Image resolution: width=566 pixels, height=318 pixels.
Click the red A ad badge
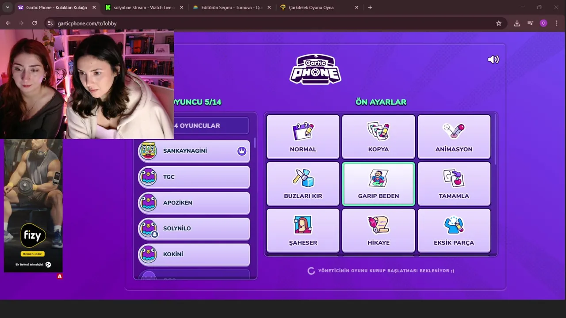(x=60, y=276)
